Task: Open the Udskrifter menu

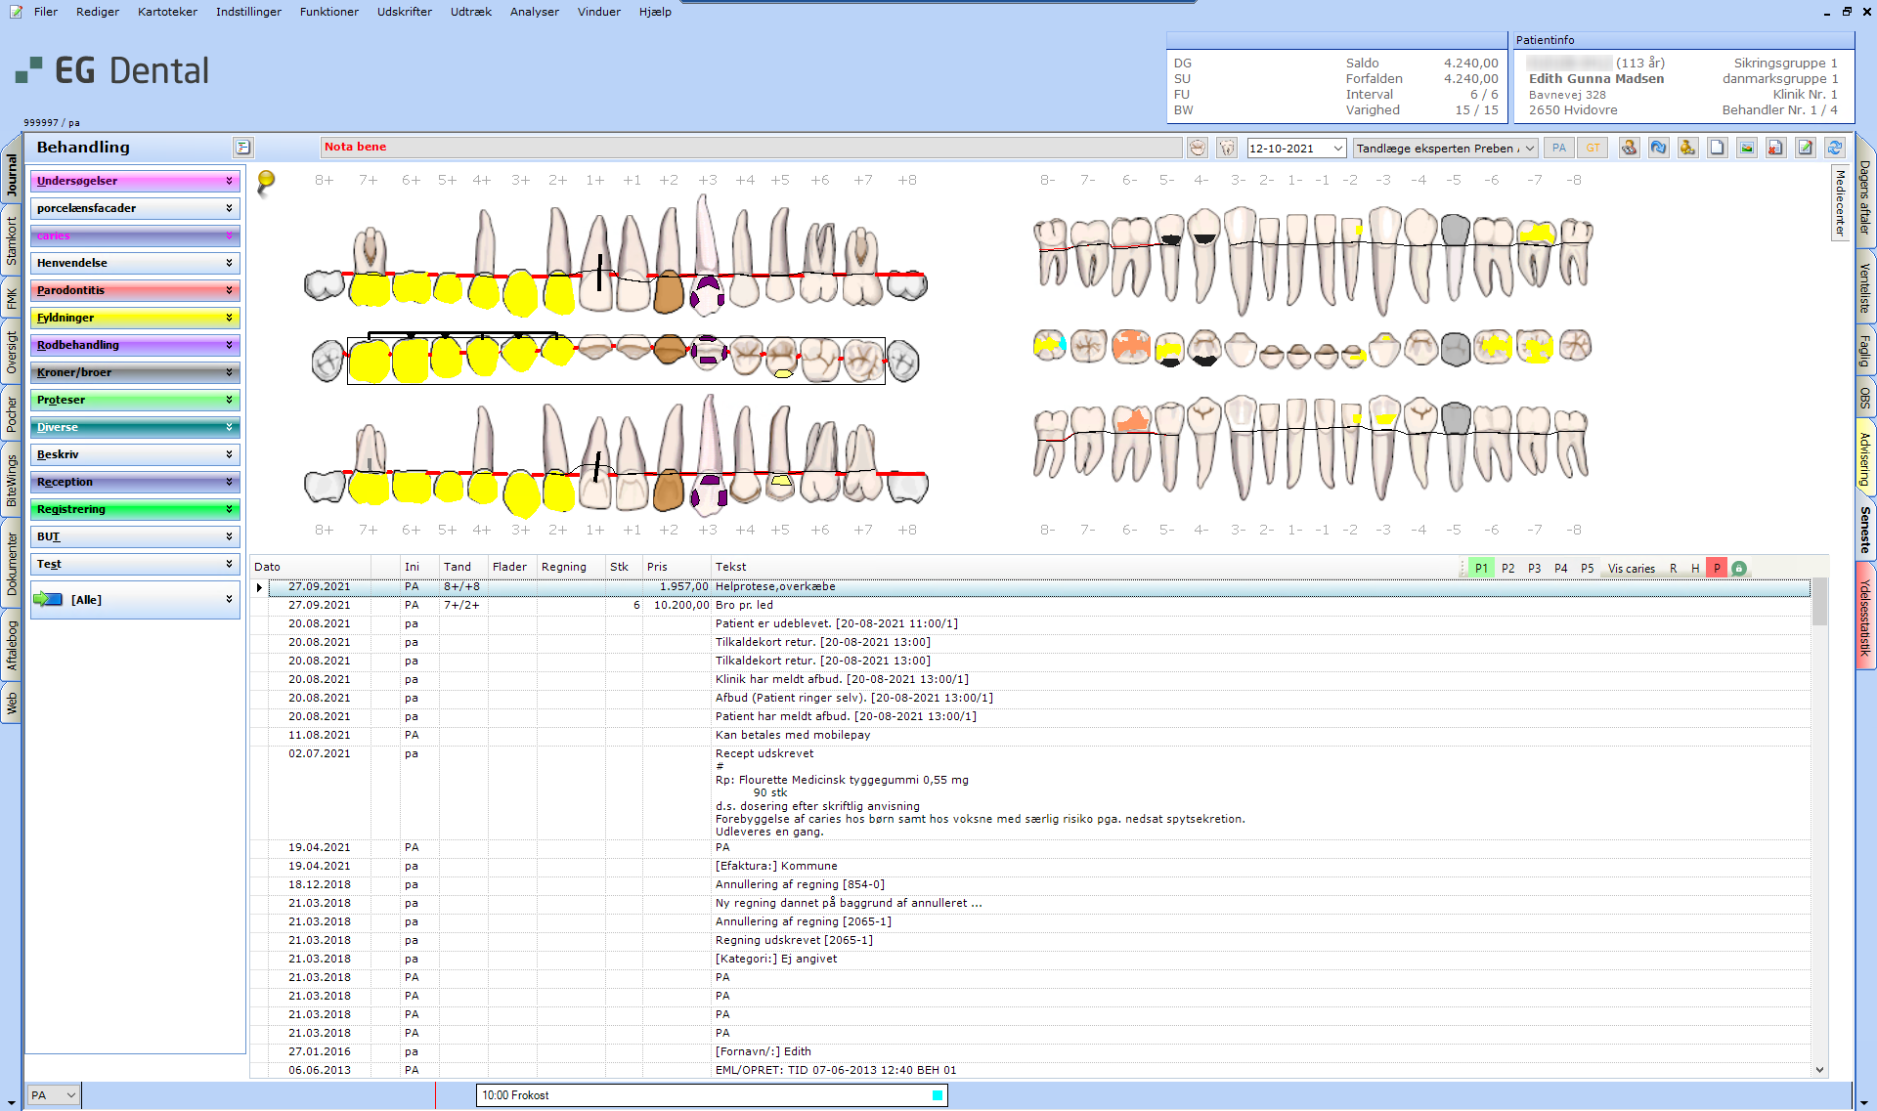Action: coord(405,12)
